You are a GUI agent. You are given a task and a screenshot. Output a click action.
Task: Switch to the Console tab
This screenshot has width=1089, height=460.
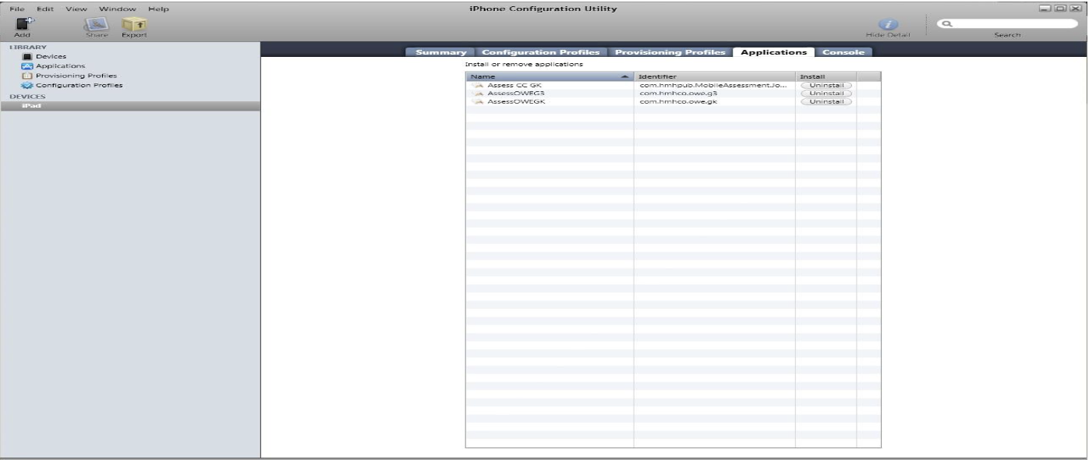tap(845, 52)
